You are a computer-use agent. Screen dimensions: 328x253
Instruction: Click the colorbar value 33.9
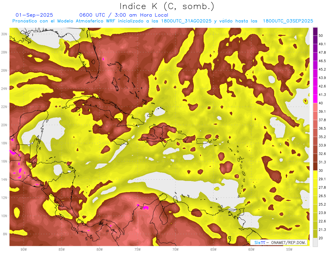[322, 145]
